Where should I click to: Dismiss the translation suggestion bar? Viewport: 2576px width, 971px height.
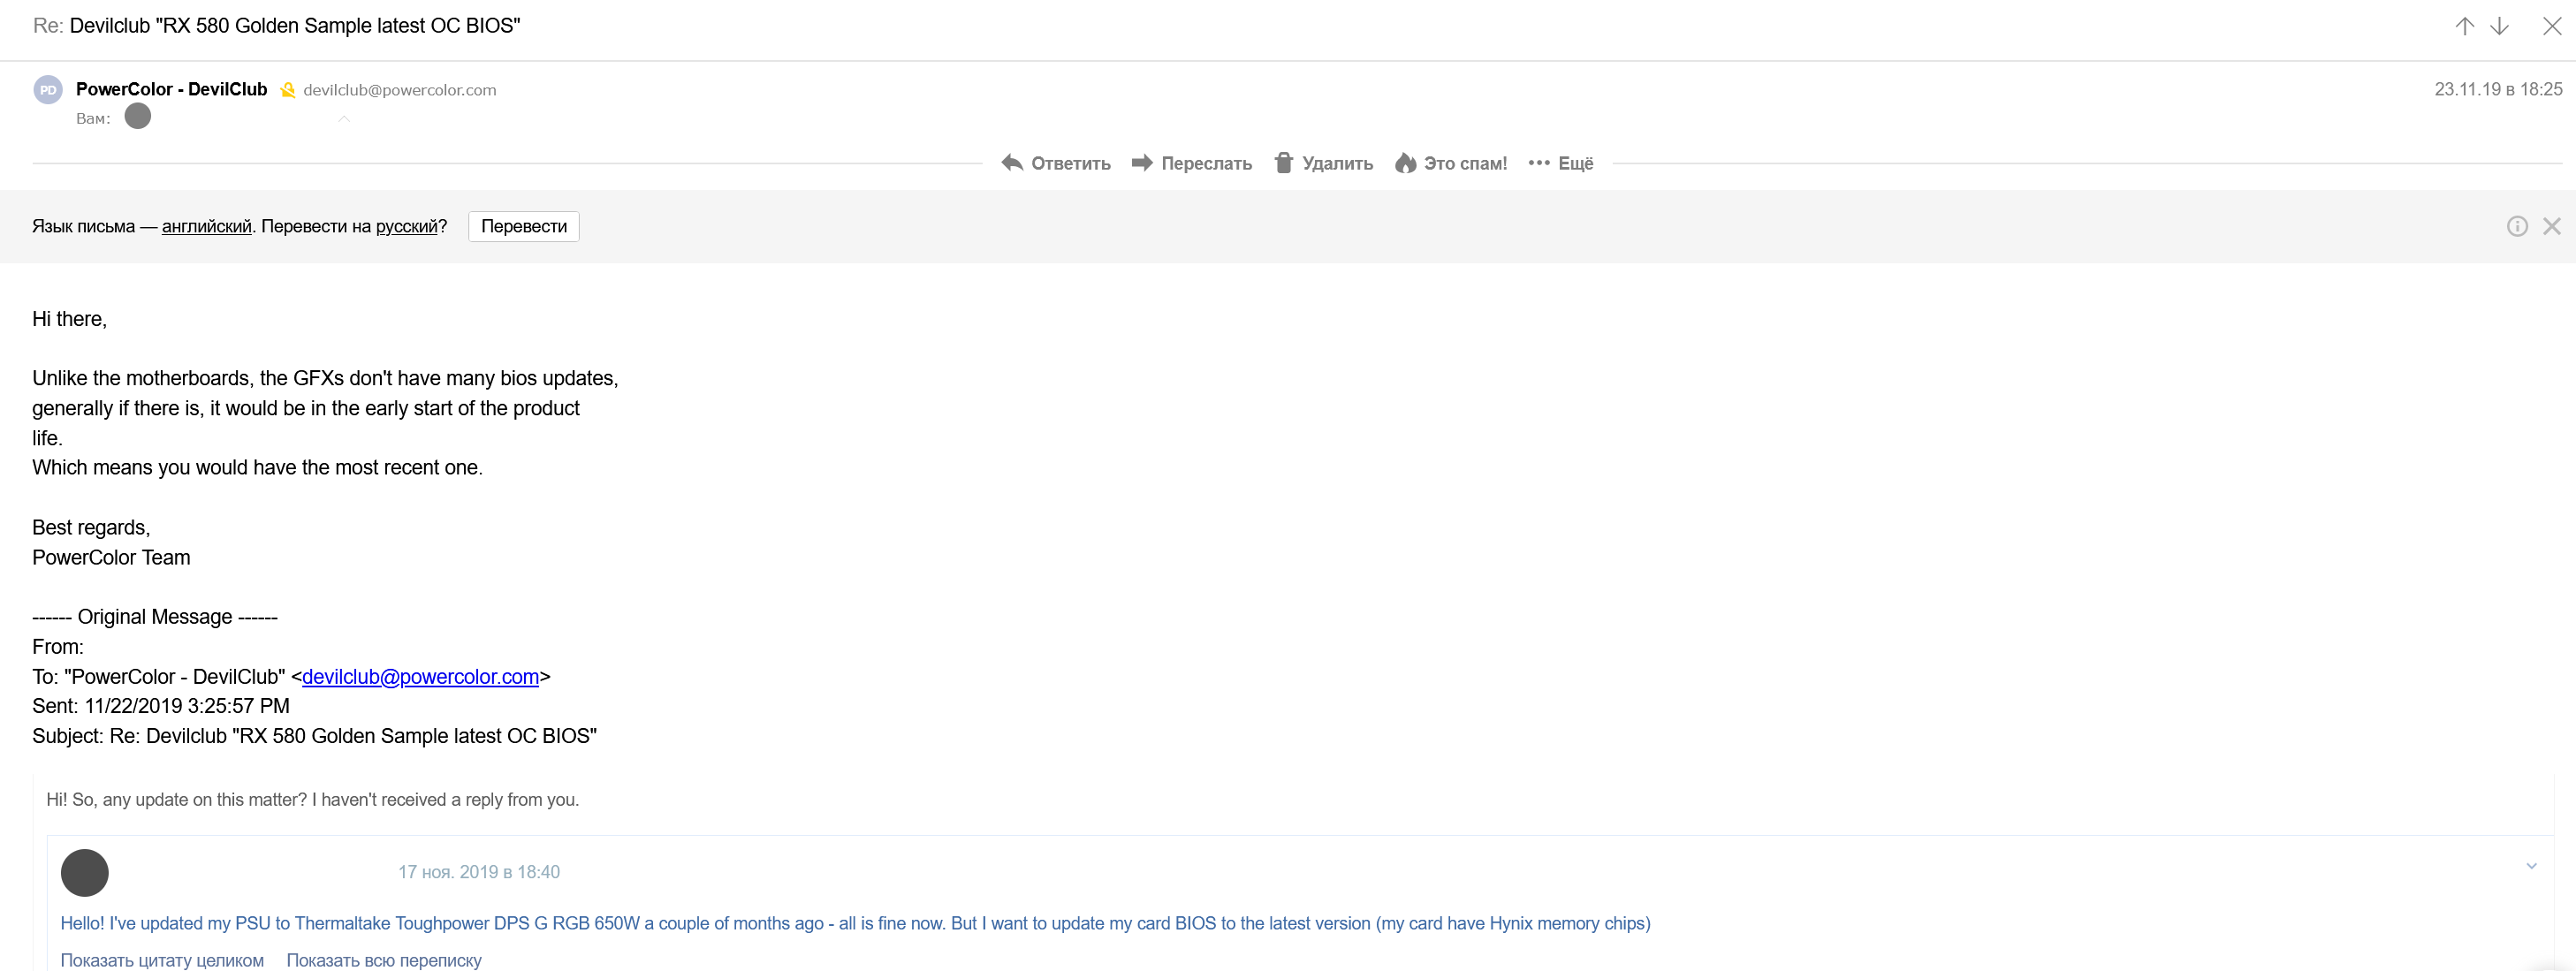(2552, 226)
